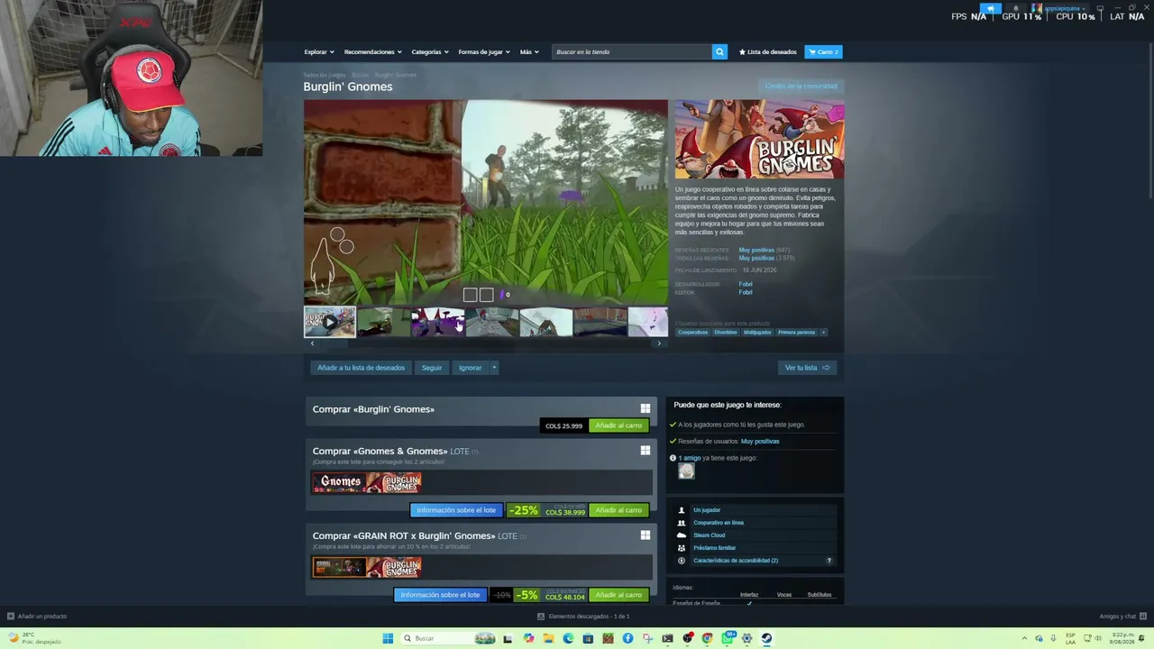Viewport: 1154px width, 649px height.
Task: Go to Centro de la comunidad
Action: [801, 87]
